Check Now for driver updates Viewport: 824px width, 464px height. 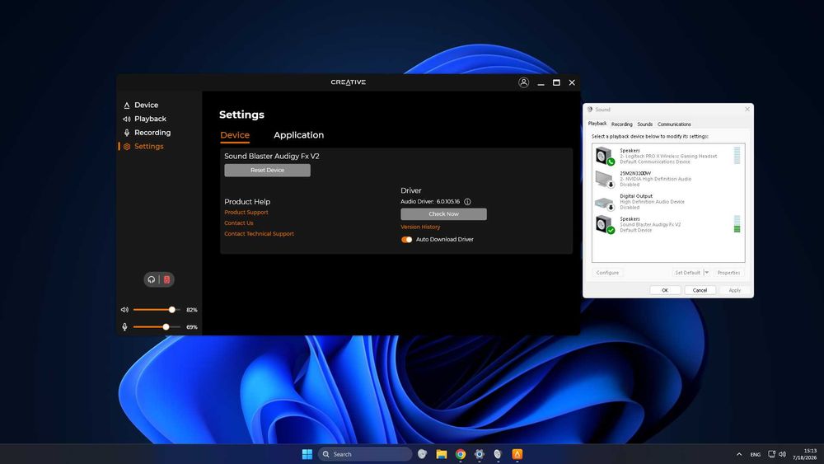point(443,214)
